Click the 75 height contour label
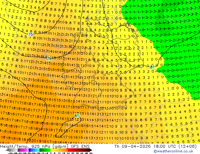Image resolution: width=200 pixels, height=154 pixels. (x=31, y=34)
